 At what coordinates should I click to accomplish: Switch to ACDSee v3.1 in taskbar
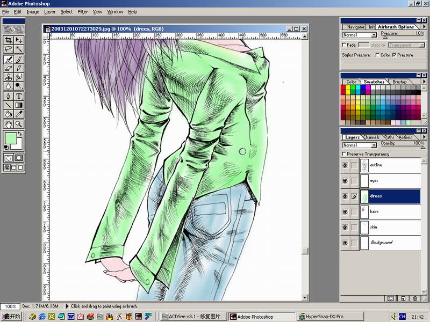(193, 317)
